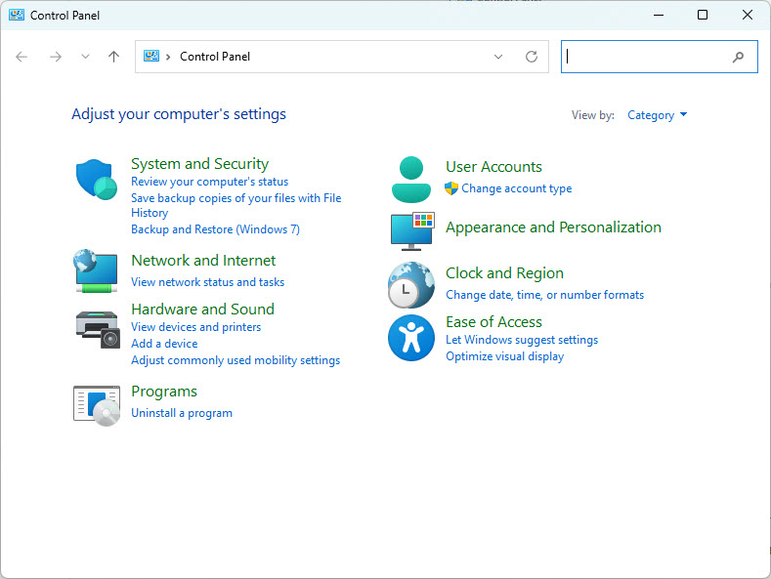Select View devices and printers

195,327
